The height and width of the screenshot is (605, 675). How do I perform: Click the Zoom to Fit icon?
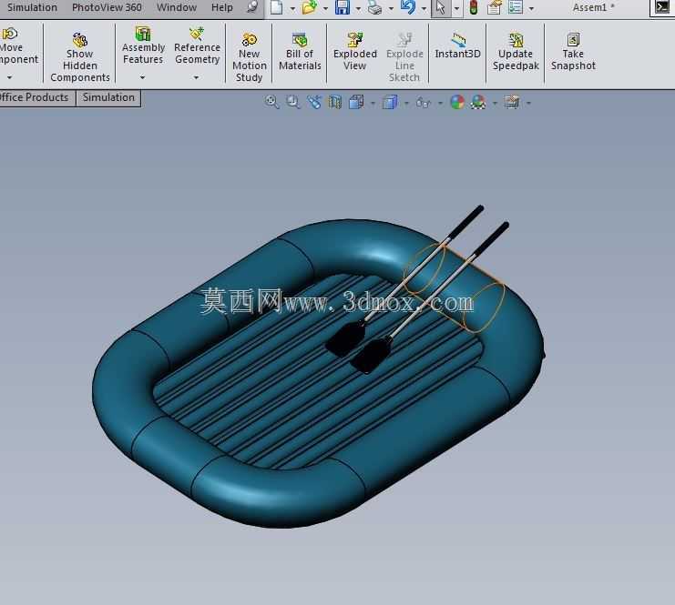pos(271,102)
